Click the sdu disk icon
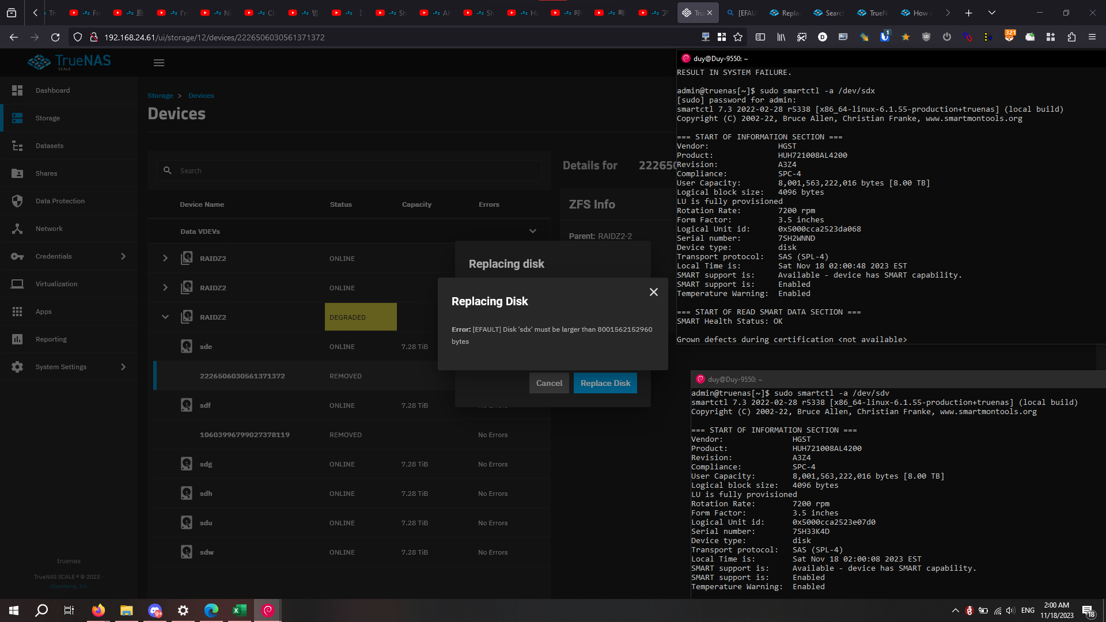Screen dimensions: 1106x622 pyautogui.click(x=187, y=522)
